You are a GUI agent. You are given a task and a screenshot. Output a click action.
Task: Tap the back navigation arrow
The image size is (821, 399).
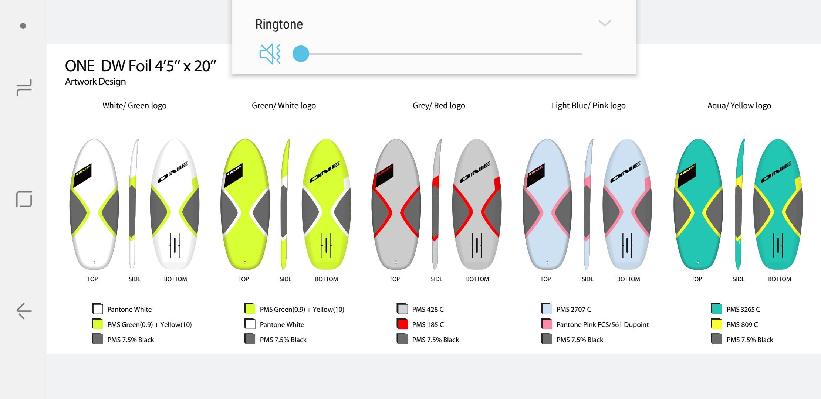[x=24, y=311]
